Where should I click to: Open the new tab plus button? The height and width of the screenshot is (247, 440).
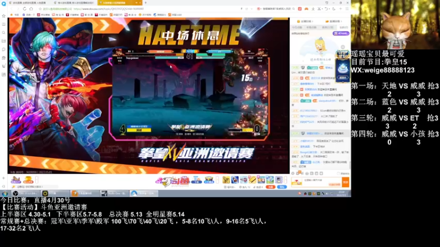pos(145,3)
